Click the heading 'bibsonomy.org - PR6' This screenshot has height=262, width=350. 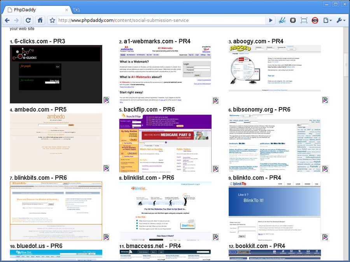tap(262, 109)
